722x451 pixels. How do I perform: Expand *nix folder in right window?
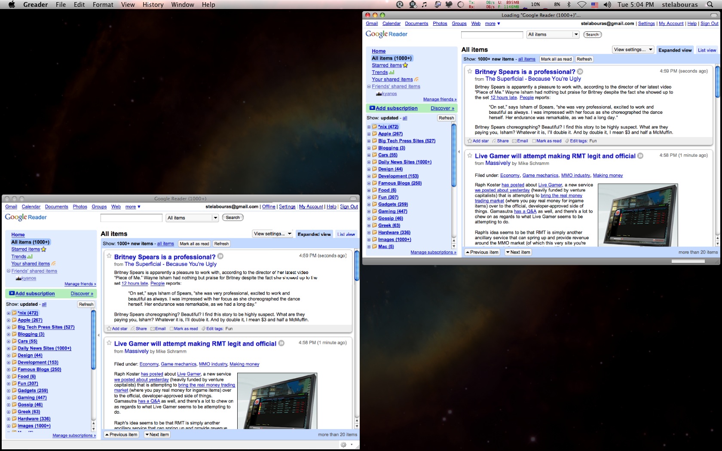pyautogui.click(x=369, y=127)
